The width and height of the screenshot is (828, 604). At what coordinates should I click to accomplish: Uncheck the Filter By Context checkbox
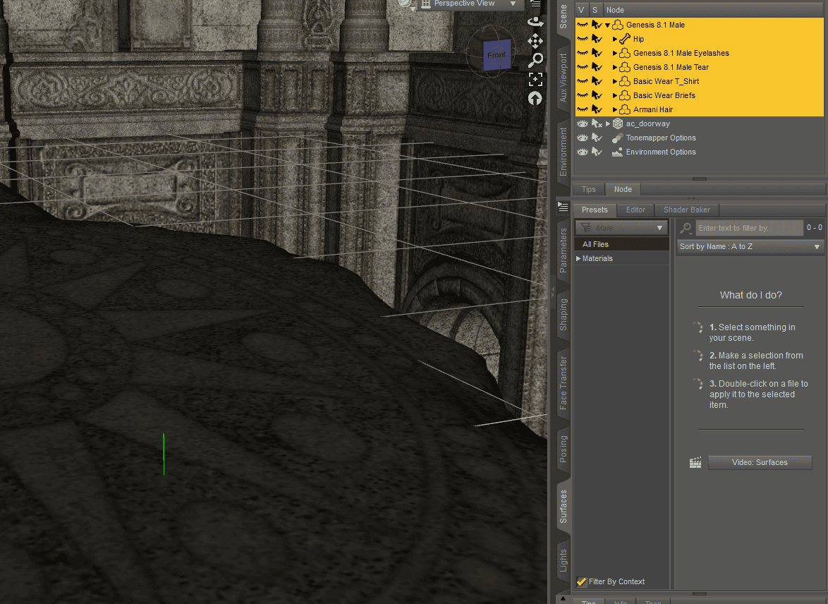coord(582,581)
